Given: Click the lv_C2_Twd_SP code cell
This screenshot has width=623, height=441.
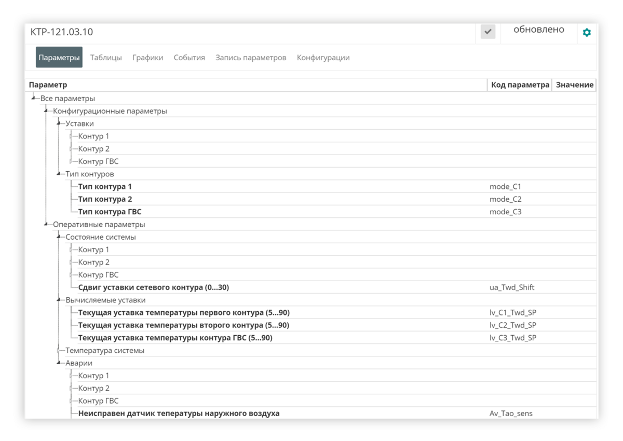Looking at the screenshot, I should pyautogui.click(x=513, y=325).
